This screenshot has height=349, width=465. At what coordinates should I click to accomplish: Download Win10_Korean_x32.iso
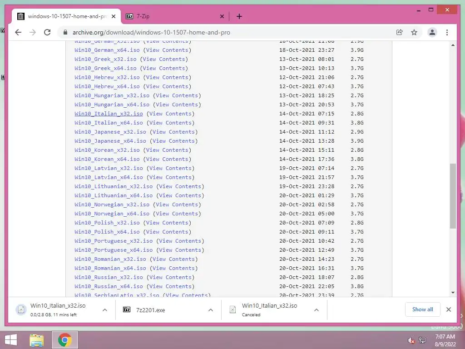coord(107,150)
